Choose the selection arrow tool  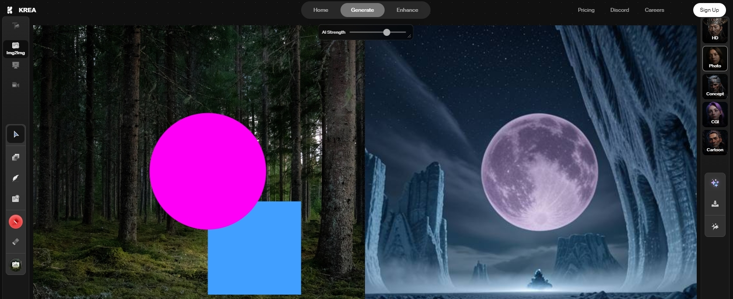(16, 134)
